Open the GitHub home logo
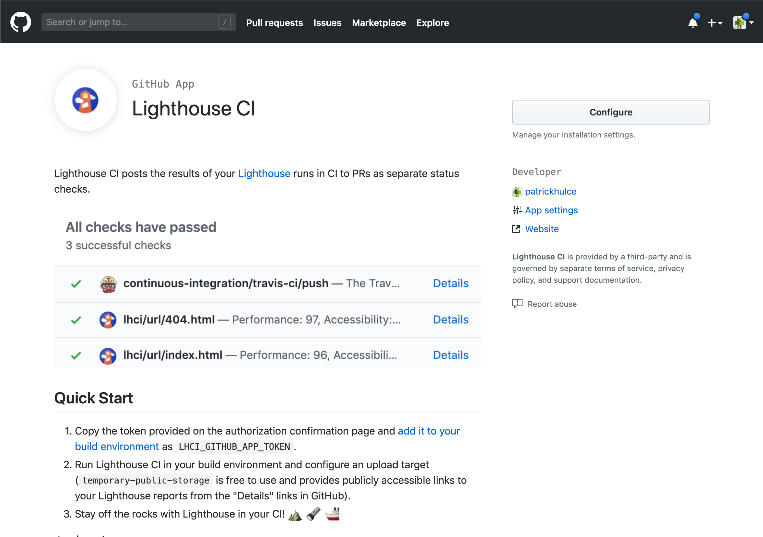Screen dimensions: 763x537 21,22
